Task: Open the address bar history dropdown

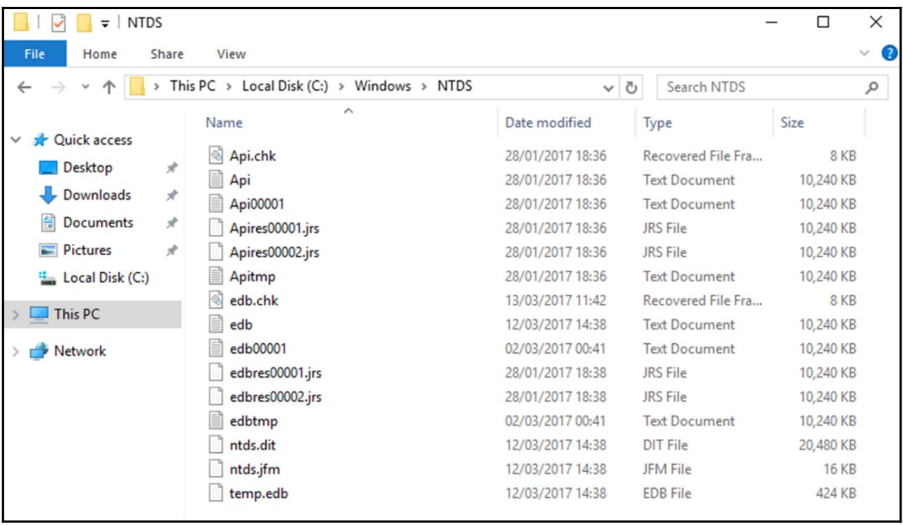Action: pos(609,88)
